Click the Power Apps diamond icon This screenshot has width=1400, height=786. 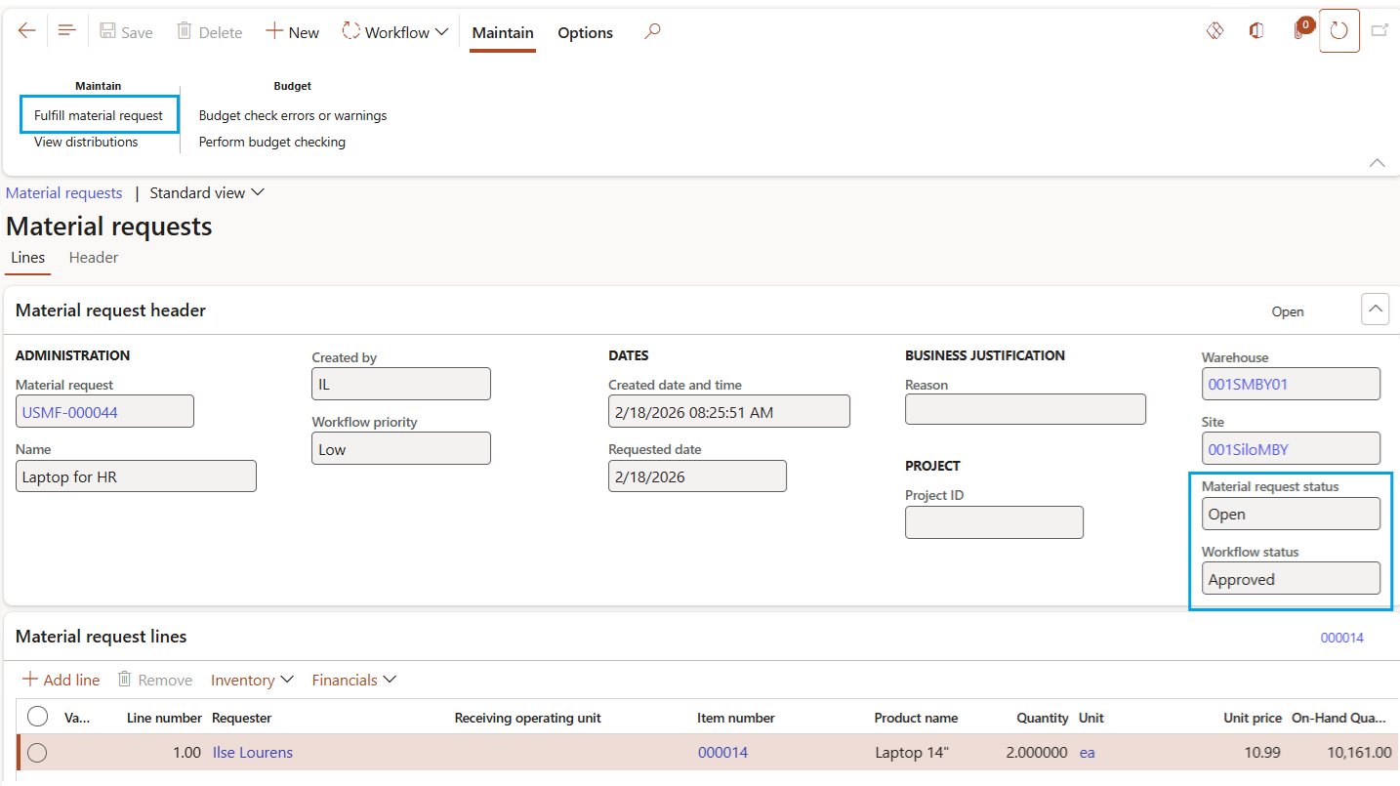(x=1215, y=31)
